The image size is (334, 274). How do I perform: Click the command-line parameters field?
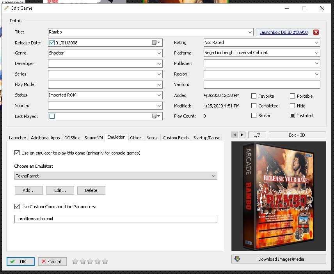tap(116, 219)
